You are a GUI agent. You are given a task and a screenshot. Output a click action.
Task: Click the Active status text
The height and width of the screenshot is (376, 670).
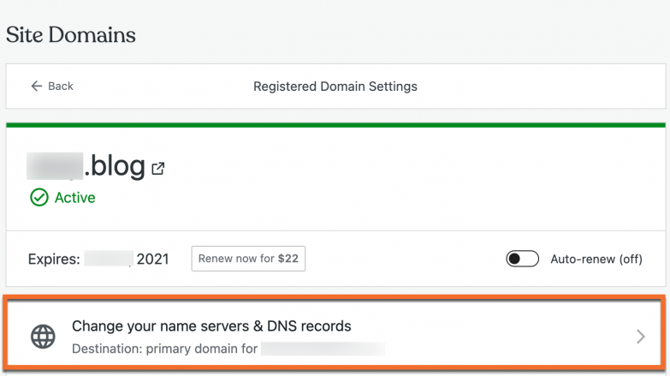point(75,198)
